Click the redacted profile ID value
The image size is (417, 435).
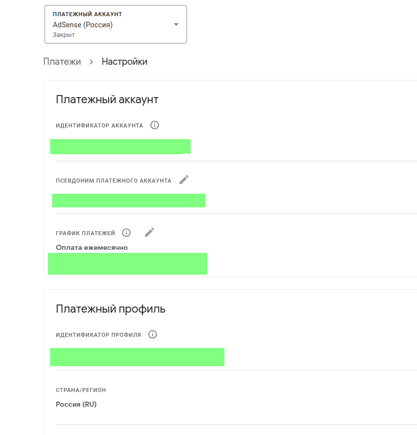tap(137, 357)
